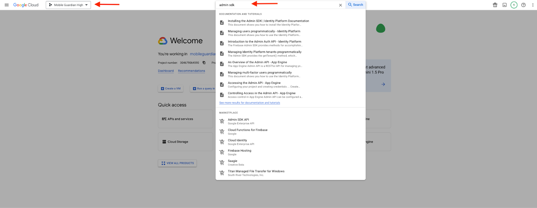The image size is (537, 208).
Task: Open Installing the Admin SDK documentation result
Action: [268, 21]
